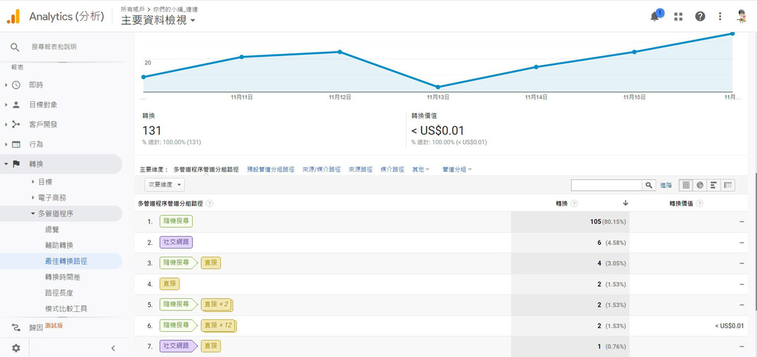Click the 直接 × 2 tag in row 5
Image resolution: width=757 pixels, height=357 pixels.
click(x=217, y=305)
